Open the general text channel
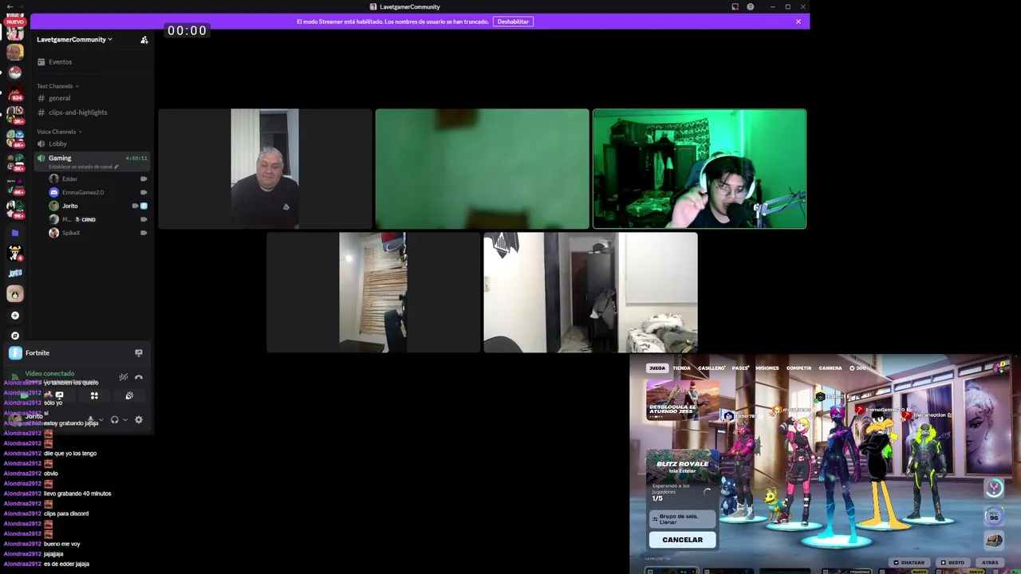1021x574 pixels. (93, 98)
